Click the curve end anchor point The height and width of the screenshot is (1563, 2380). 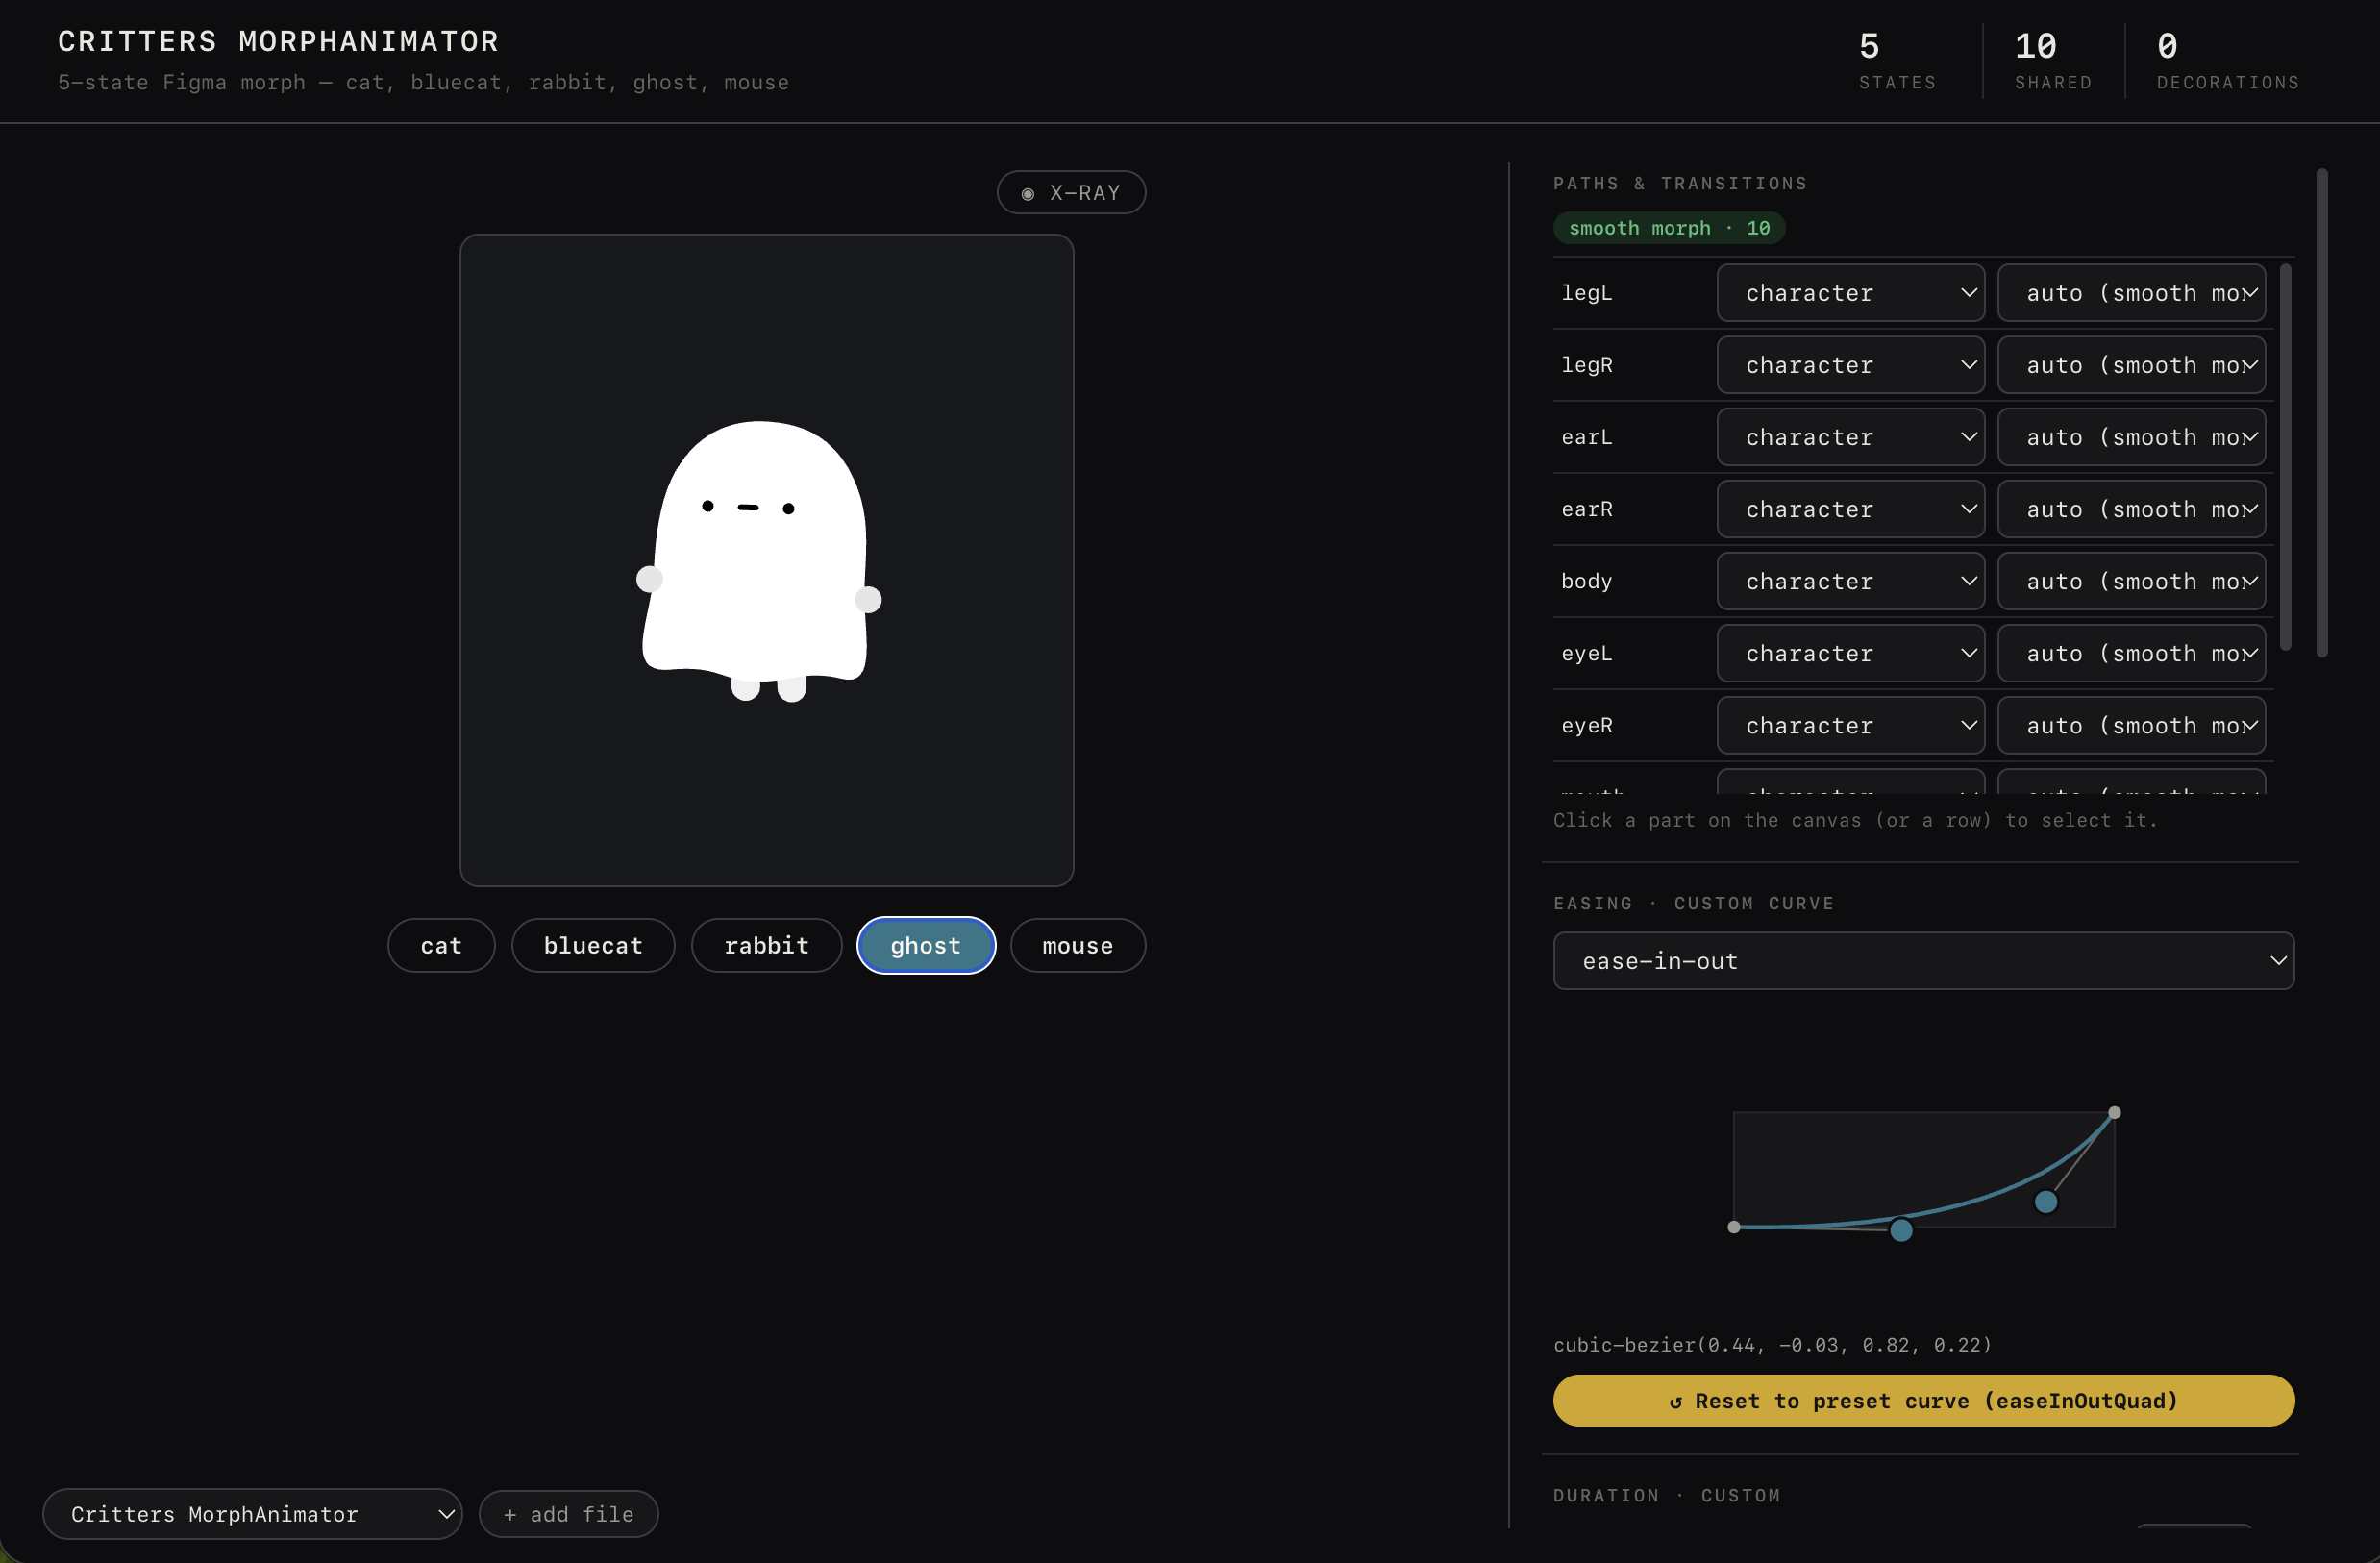pos(2114,1112)
